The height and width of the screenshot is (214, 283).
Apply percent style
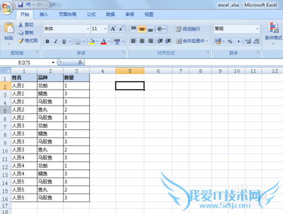click(230, 41)
